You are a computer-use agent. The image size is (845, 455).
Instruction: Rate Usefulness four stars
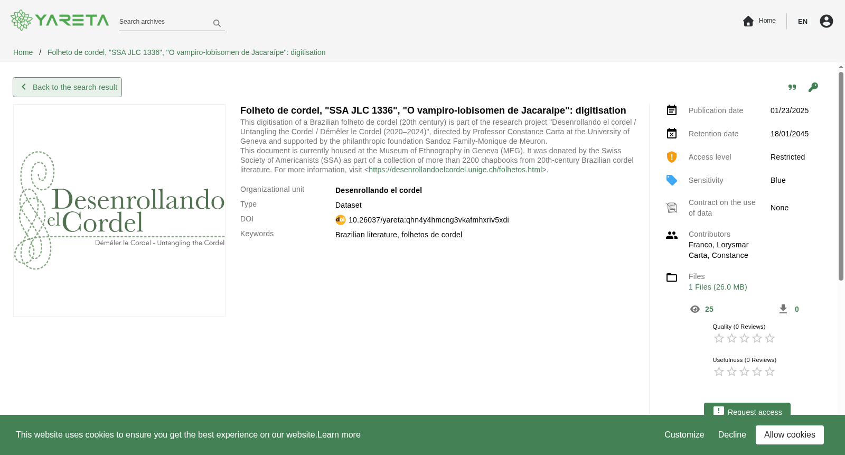[757, 372]
